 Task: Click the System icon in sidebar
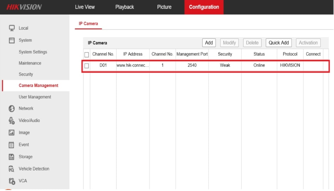click(x=11, y=40)
